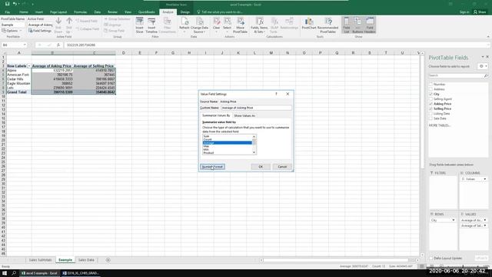Click the Number Format button
This screenshot has width=492, height=277.
(x=212, y=167)
